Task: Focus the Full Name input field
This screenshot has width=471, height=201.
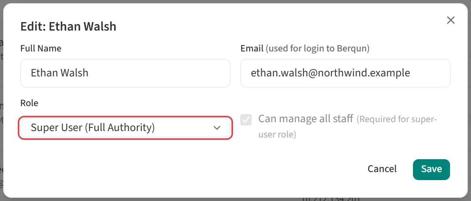Action: coord(125,73)
